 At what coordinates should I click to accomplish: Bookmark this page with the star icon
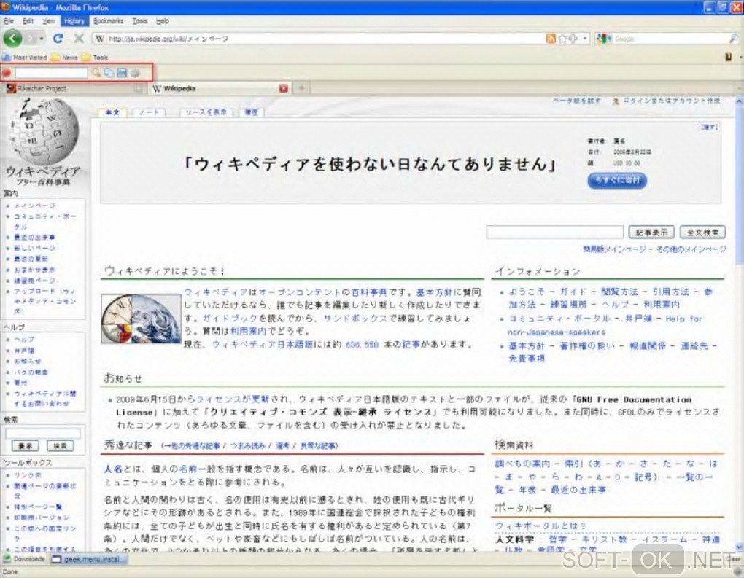point(563,39)
